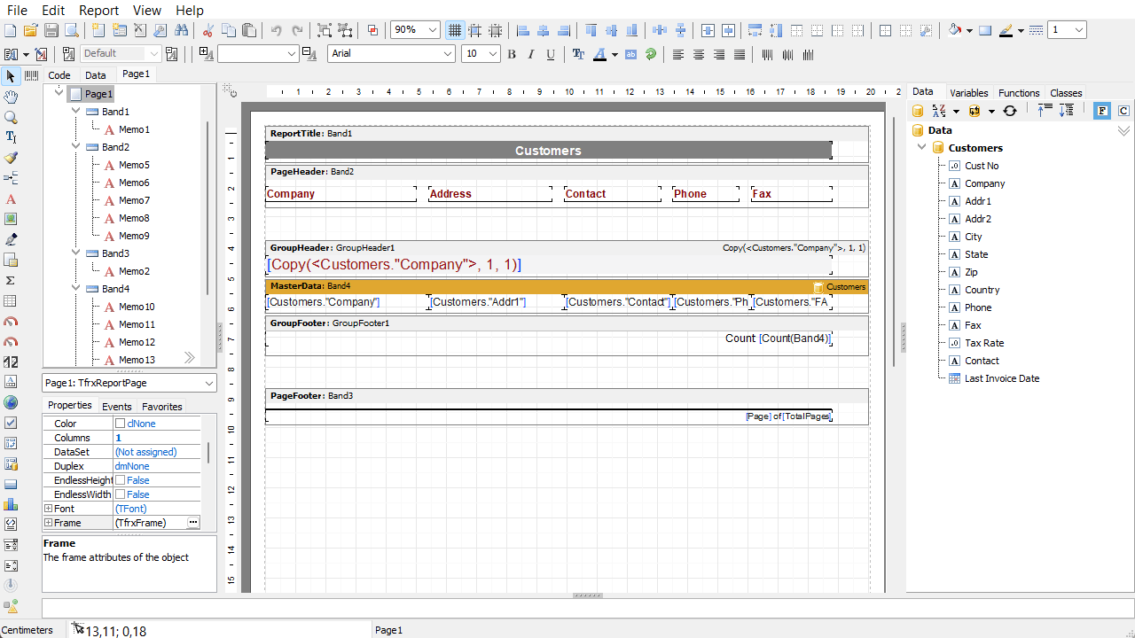This screenshot has width=1135, height=638.
Task: Open Page1: TfrxReportPage object selector
Action: [x=129, y=383]
